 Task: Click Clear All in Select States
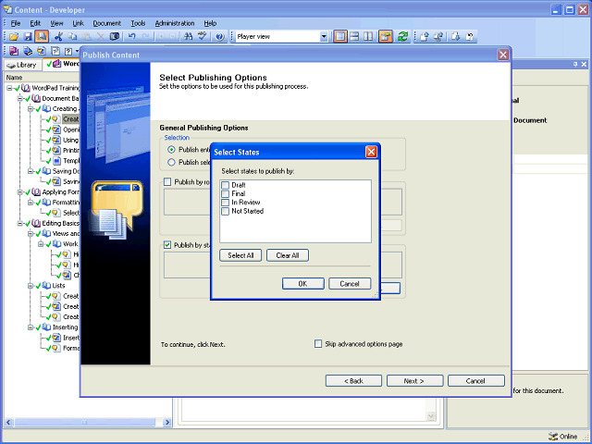[288, 255]
